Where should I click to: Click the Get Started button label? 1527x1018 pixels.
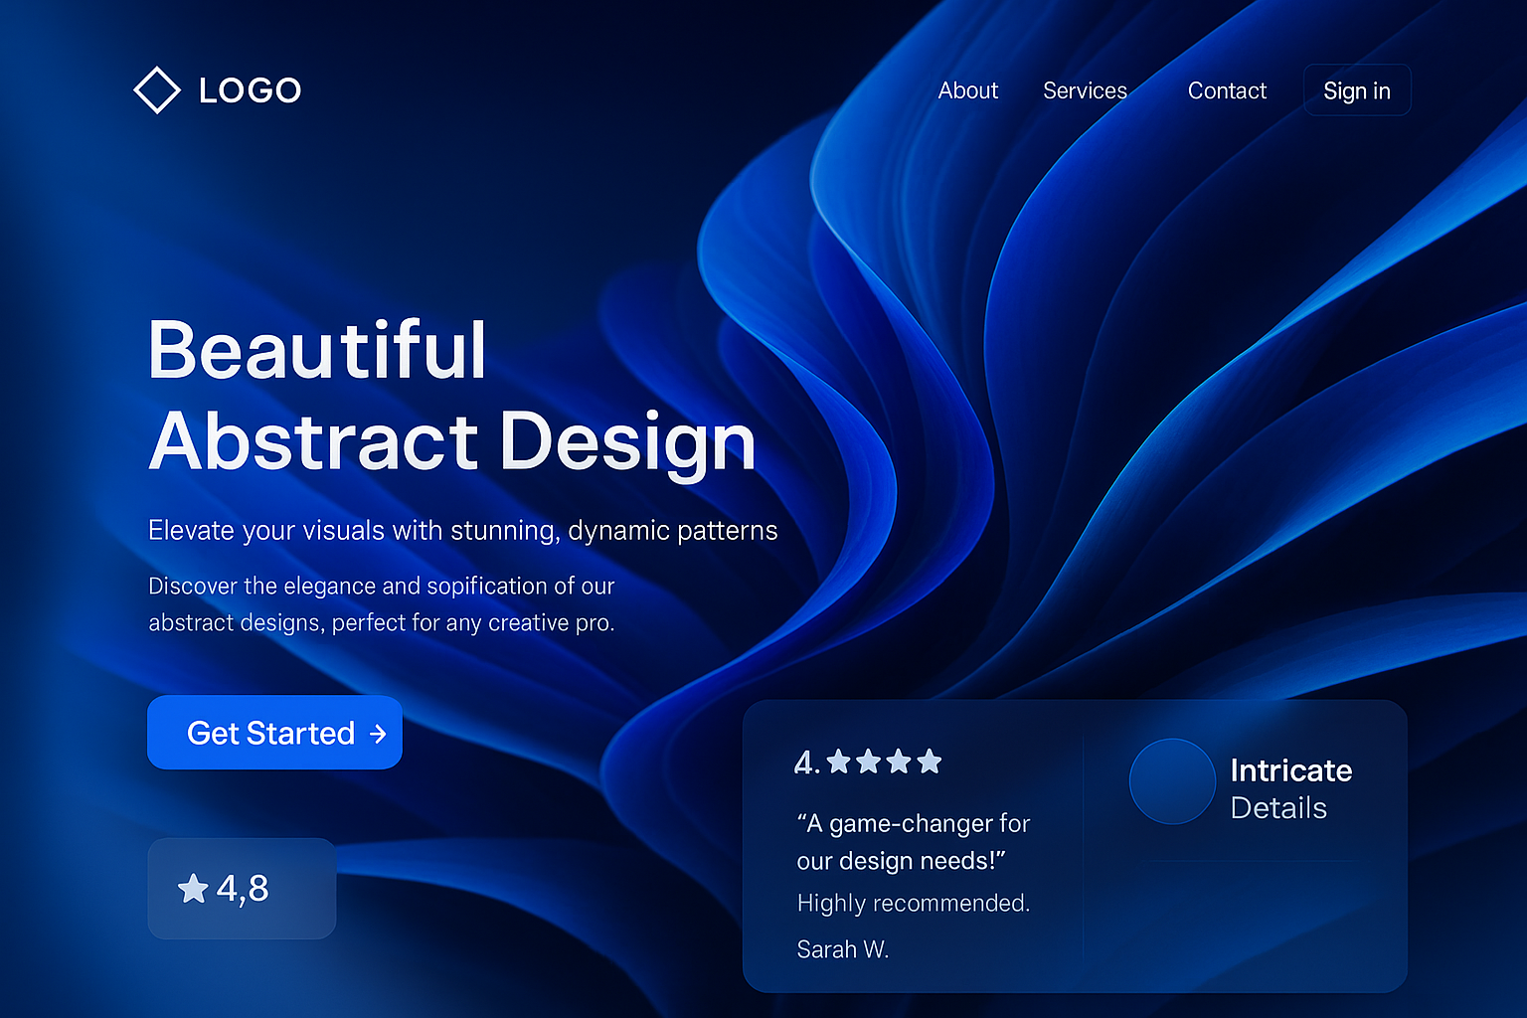tap(270, 734)
